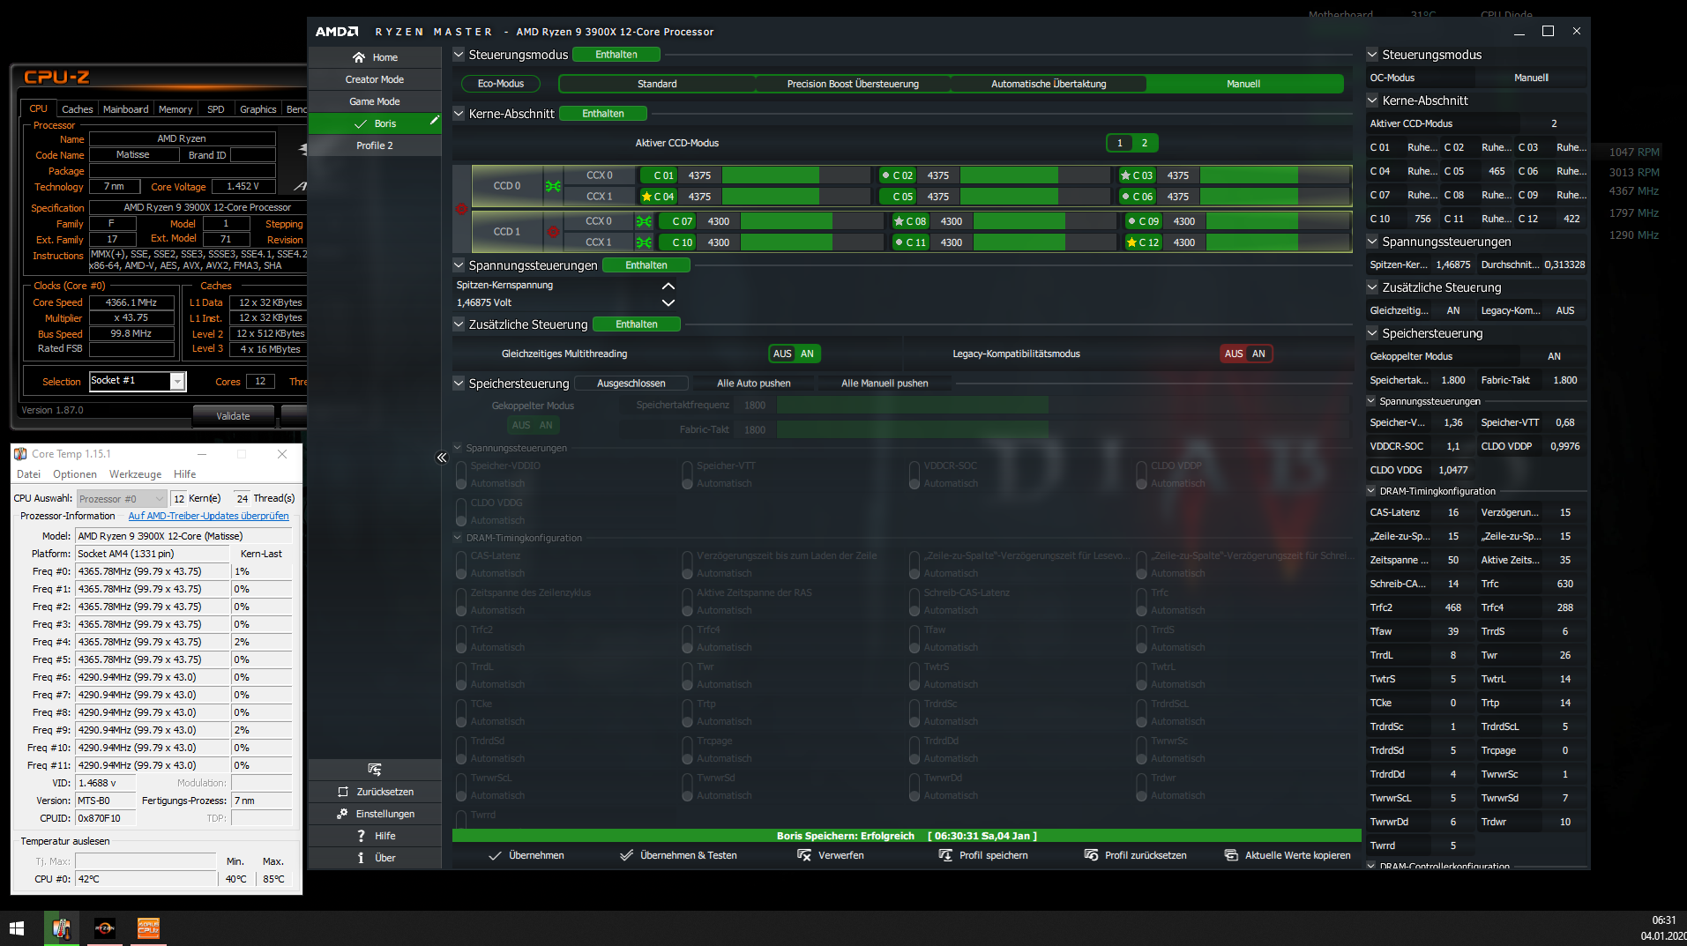Click Alle Auto pushen button
Viewport: 1687px width, 946px height.
pos(754,384)
